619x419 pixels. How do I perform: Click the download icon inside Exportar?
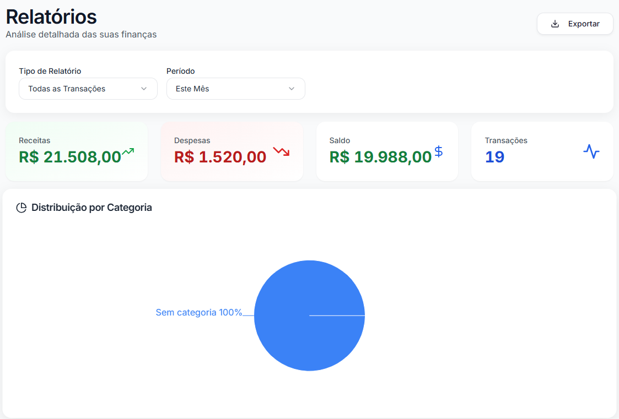[555, 24]
